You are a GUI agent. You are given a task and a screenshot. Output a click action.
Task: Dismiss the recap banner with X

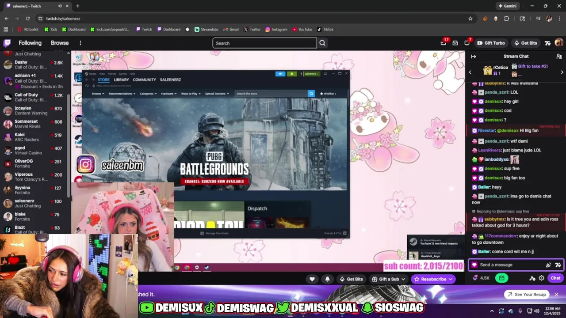click(x=557, y=295)
